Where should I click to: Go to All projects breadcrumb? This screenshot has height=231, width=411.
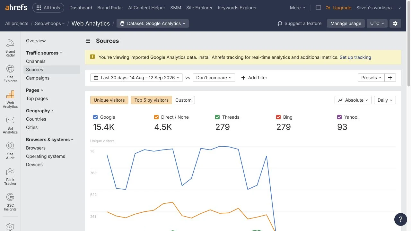pyautogui.click(x=17, y=23)
